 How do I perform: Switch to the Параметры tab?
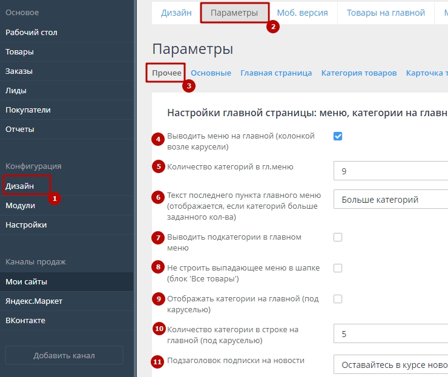point(234,13)
